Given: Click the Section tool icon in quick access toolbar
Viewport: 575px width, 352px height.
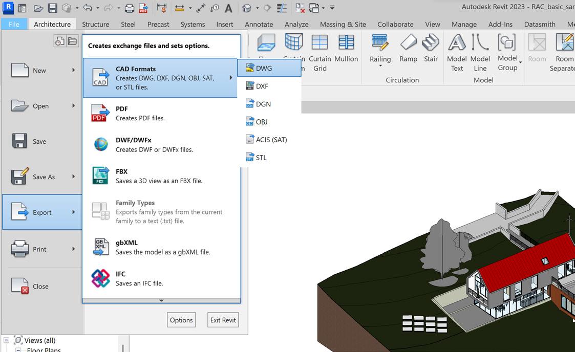Looking at the screenshot, I should (267, 8).
